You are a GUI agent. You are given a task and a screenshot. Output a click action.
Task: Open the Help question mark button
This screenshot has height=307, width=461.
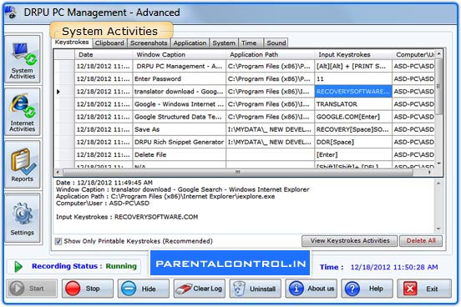(367, 289)
